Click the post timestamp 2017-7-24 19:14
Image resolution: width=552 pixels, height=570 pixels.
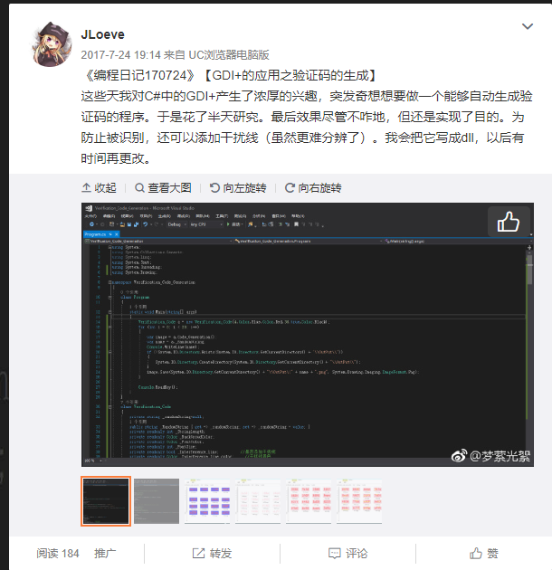tap(120, 55)
